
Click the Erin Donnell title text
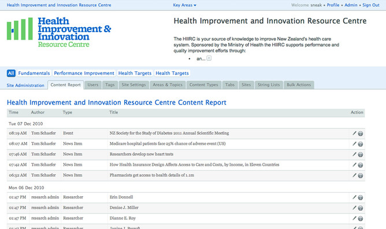(x=121, y=197)
